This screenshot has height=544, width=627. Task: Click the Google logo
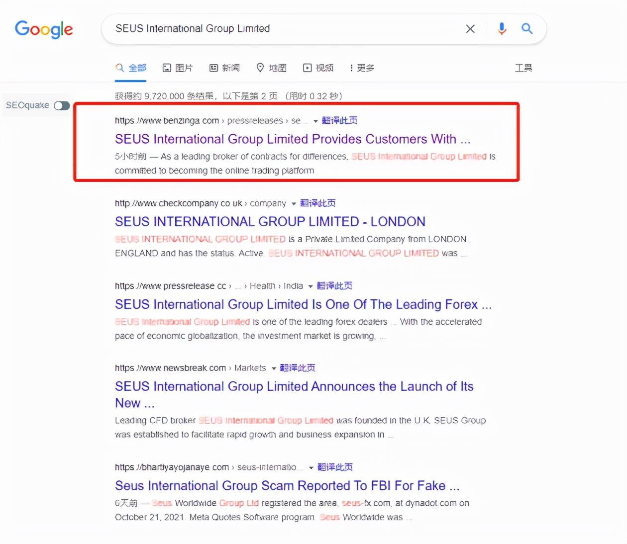(x=44, y=29)
